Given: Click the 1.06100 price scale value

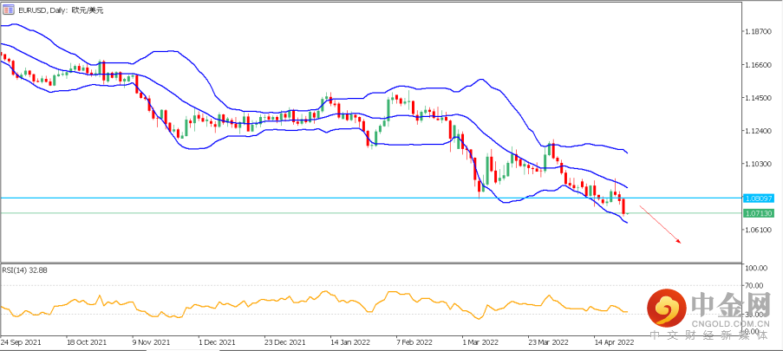Looking at the screenshot, I should point(759,230).
